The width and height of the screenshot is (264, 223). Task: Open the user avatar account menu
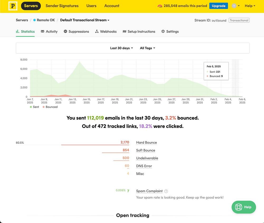[x=235, y=6]
